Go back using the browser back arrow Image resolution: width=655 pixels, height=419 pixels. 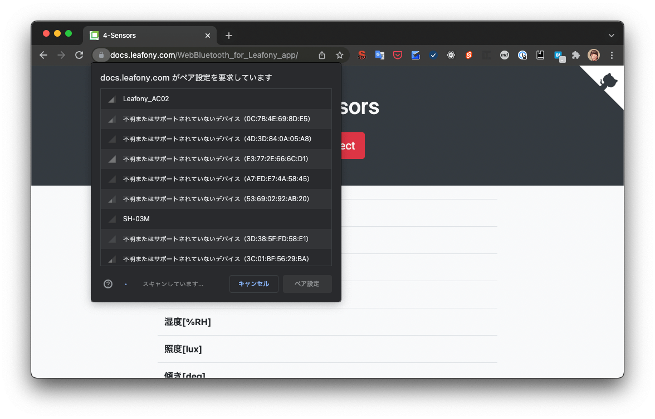(43, 55)
